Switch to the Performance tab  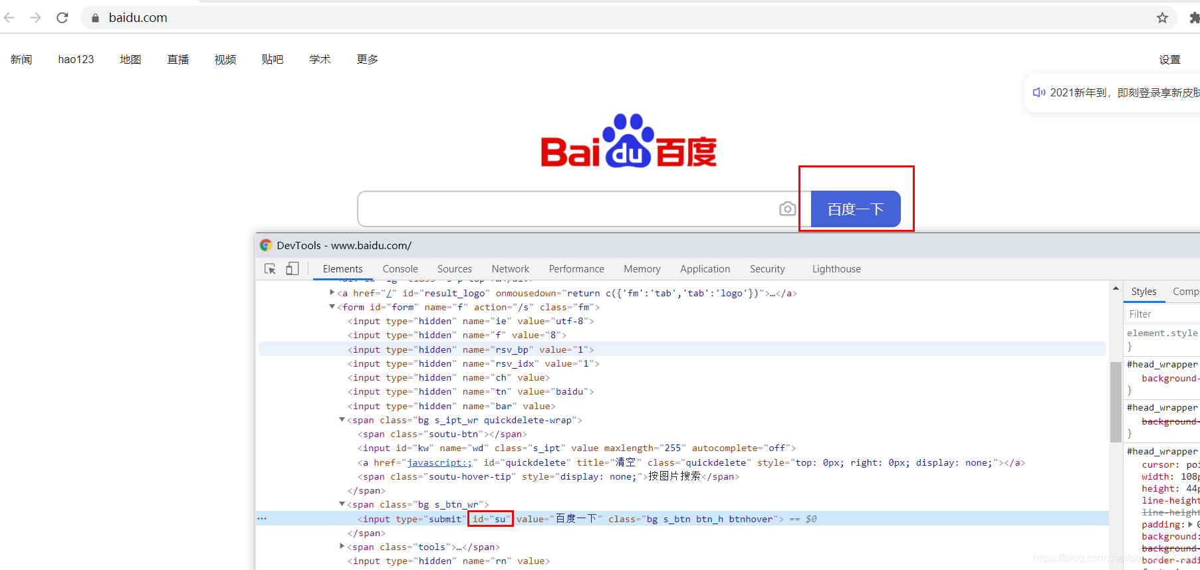click(576, 269)
